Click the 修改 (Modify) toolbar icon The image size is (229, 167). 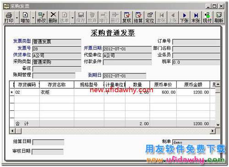coord(41,17)
